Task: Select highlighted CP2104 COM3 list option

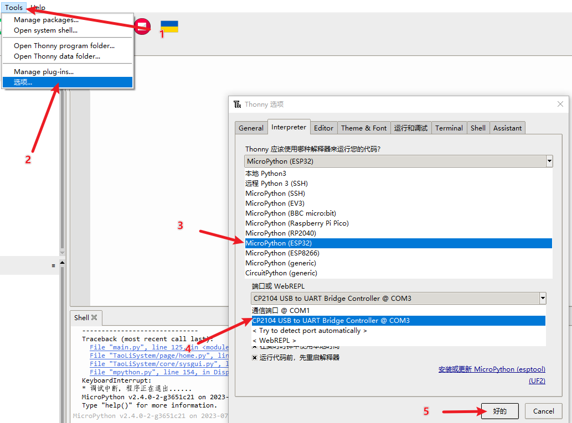Action: [398, 321]
